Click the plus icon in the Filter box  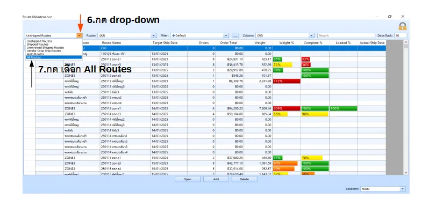[174, 35]
